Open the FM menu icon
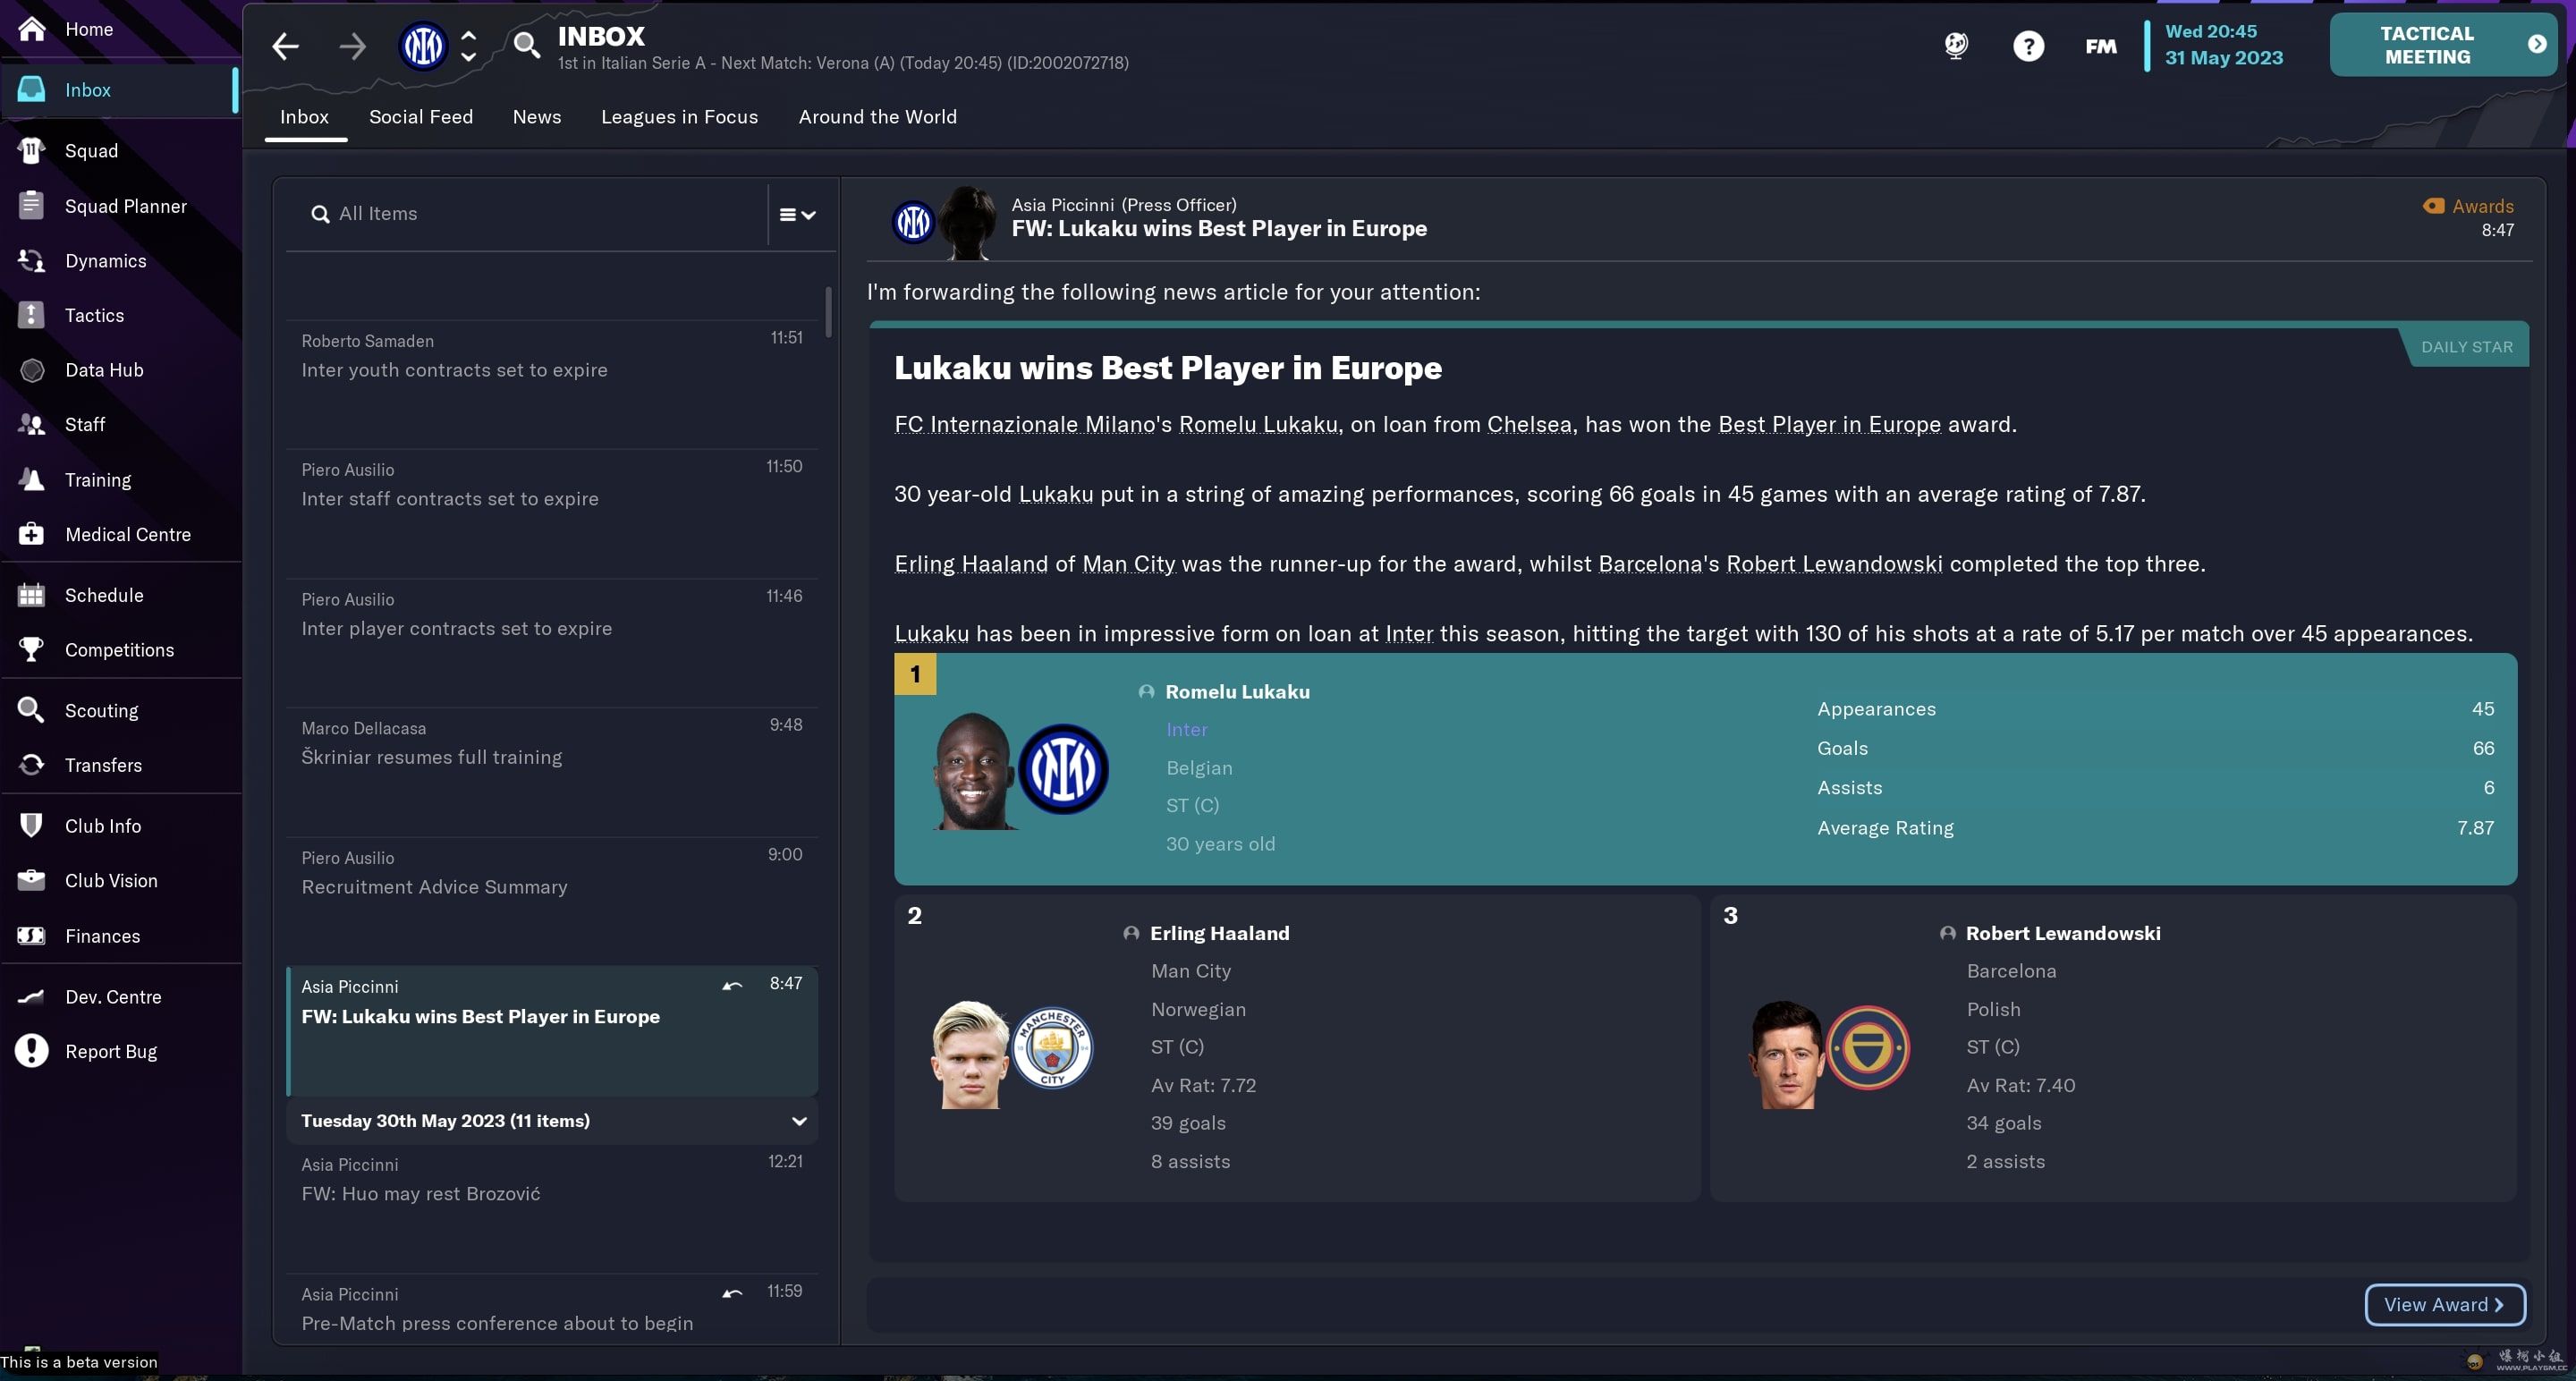 (x=2100, y=46)
